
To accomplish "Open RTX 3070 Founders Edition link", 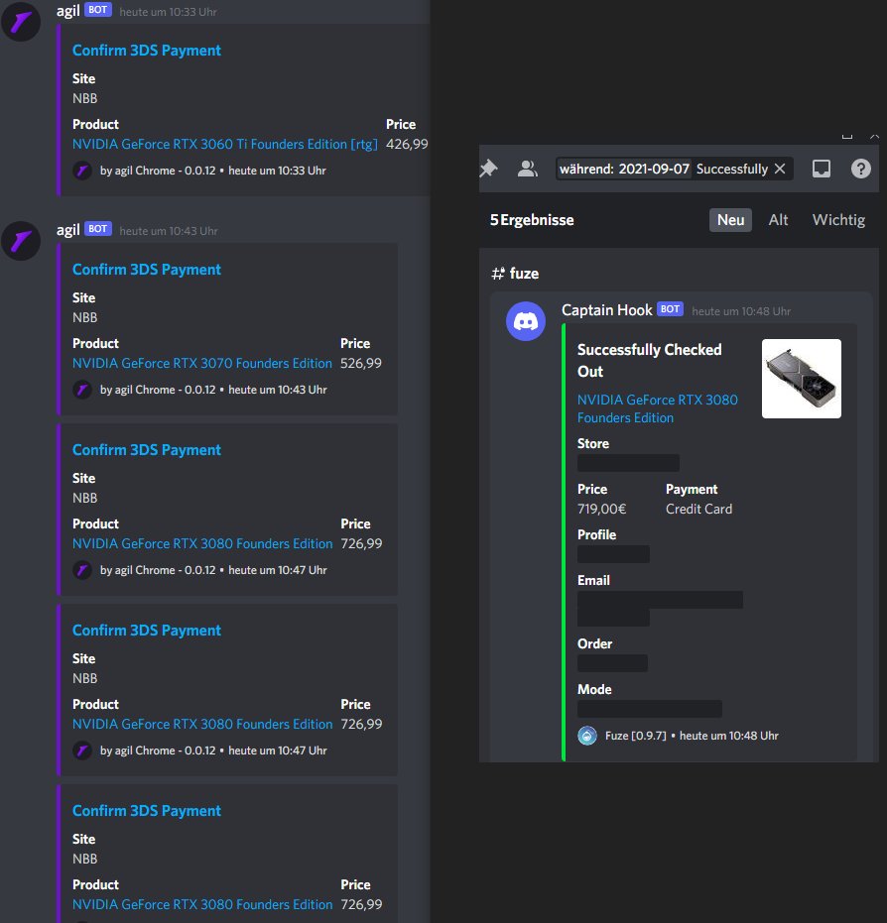I will (202, 363).
